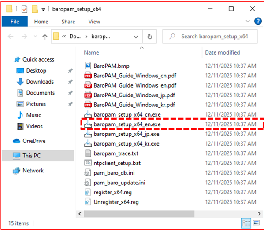Open Pictures in navigation pane
264x230 pixels.
(x=36, y=104)
